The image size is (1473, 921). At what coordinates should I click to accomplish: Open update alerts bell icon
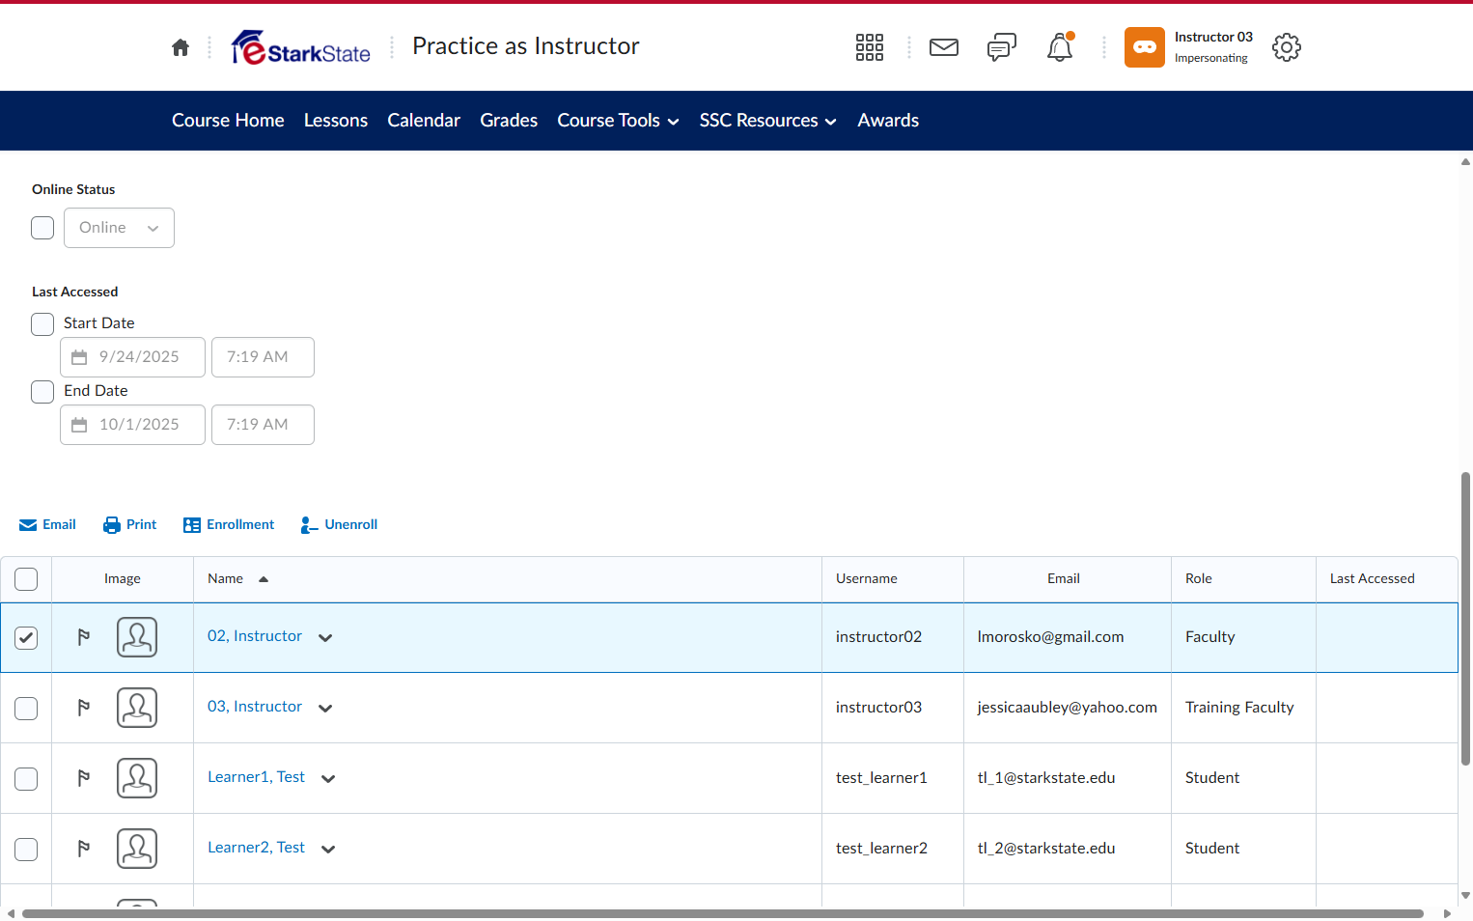click(x=1060, y=47)
